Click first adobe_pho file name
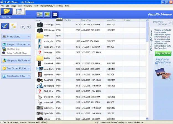Viewport: 173px width, 124px height. click(49, 41)
